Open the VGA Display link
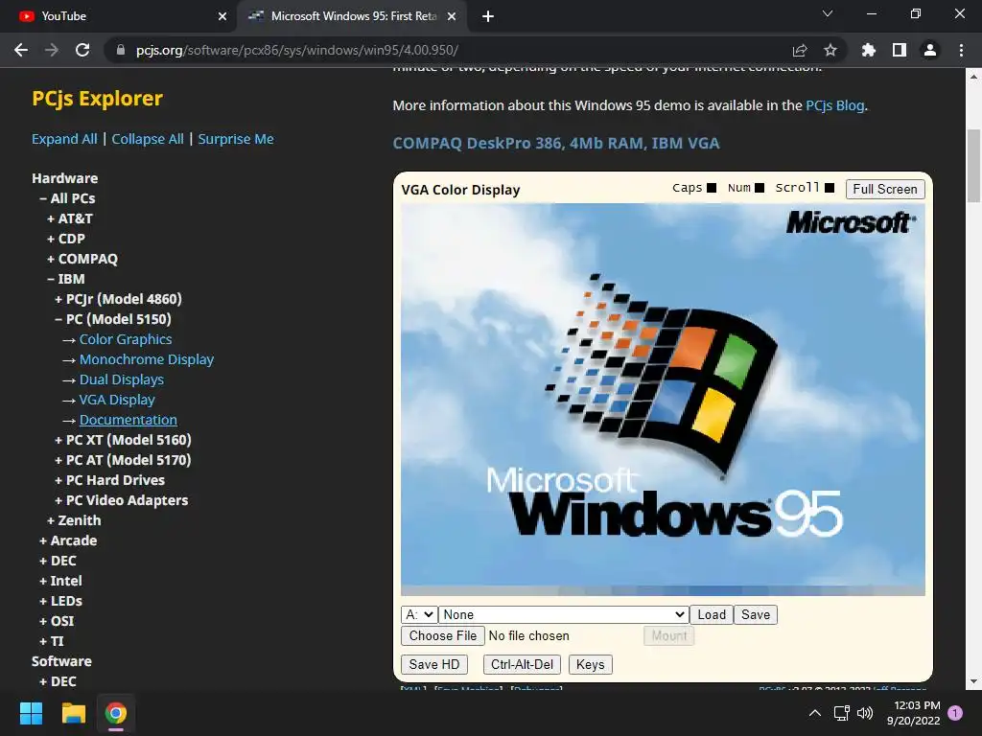 116,400
